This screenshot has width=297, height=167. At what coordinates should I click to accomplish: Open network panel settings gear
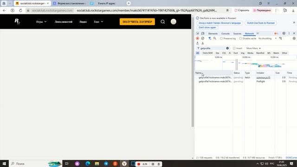tap(294, 39)
